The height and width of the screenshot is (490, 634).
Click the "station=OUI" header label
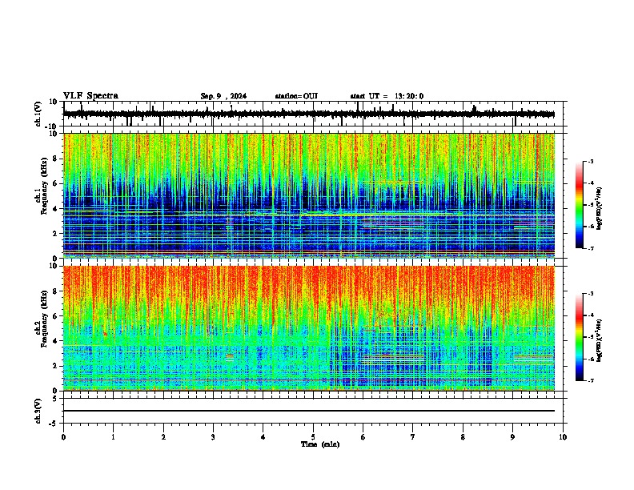tap(296, 96)
